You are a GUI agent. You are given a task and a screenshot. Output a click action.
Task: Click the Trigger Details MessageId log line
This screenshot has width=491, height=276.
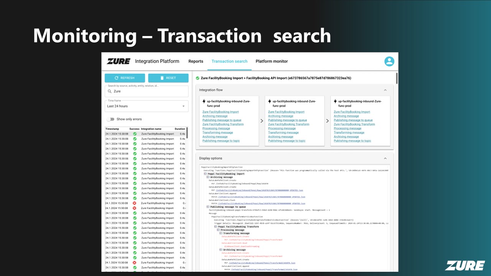point(301,223)
